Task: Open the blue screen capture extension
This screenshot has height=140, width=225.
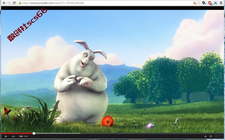Action: [x=215, y=3]
